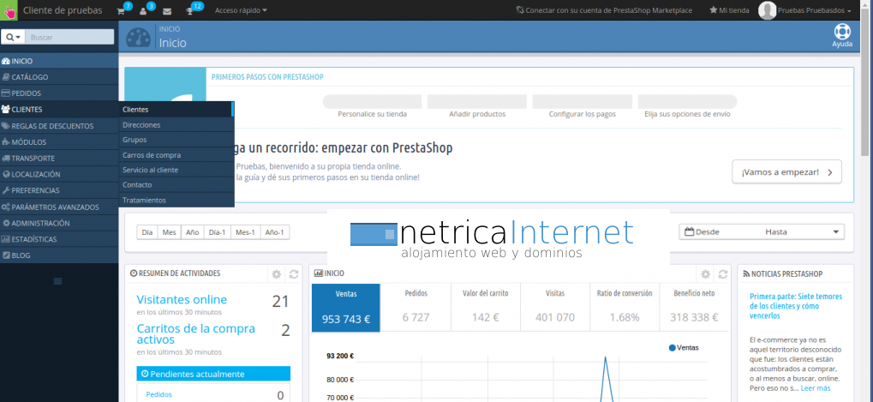Select Direcciones in the Clientes submenu
Image resolution: width=873 pixels, height=402 pixels.
141,125
